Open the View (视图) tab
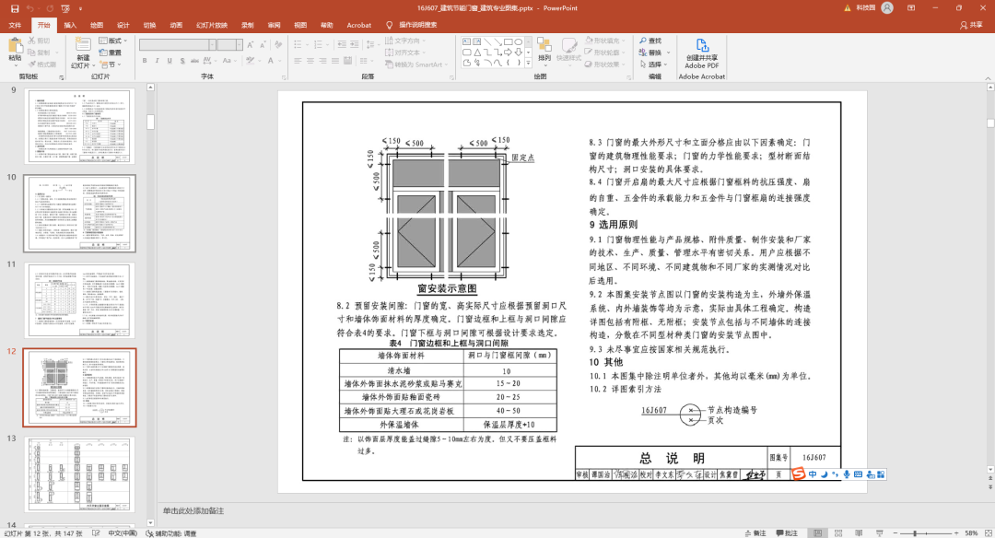 click(x=300, y=26)
